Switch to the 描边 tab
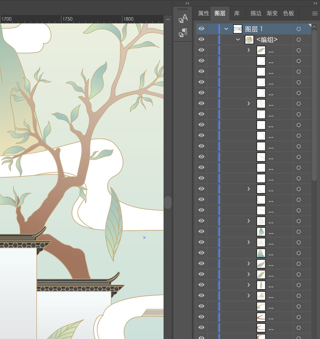The height and width of the screenshot is (339, 320). pyautogui.click(x=256, y=14)
